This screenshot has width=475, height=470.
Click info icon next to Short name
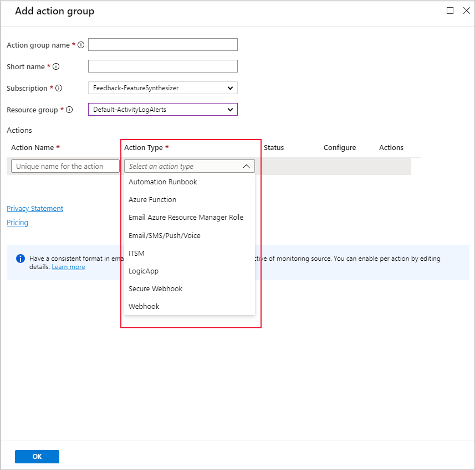56,66
